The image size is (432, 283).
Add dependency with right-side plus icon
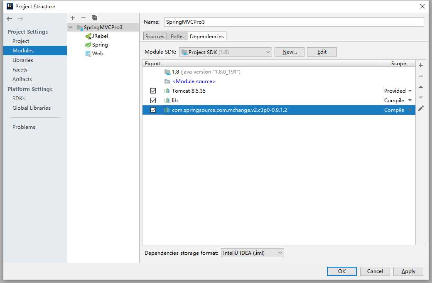421,65
